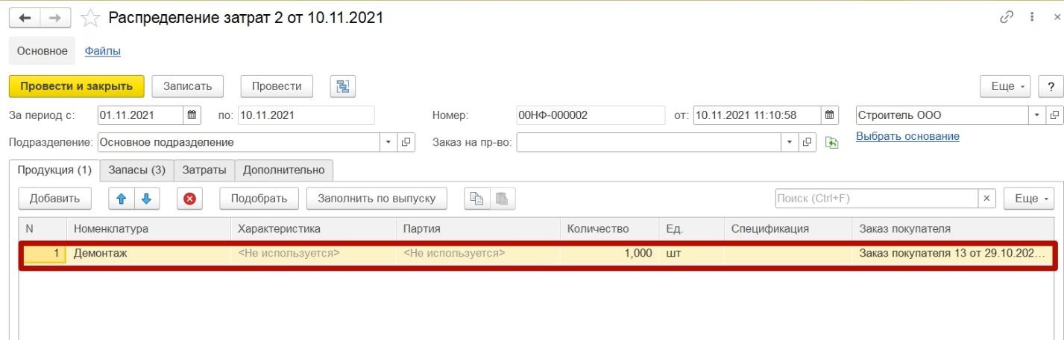Click the Характеристика column header
Image resolution: width=1064 pixels, height=340 pixels.
pyautogui.click(x=313, y=229)
